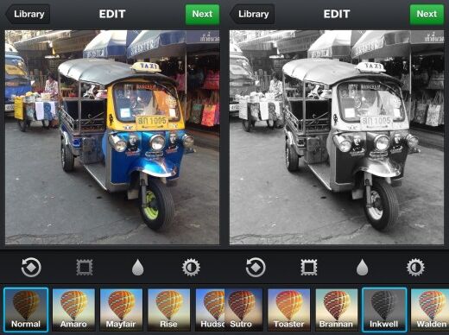Go back to Library on left screen
This screenshot has width=449, height=335.
[x=28, y=14]
